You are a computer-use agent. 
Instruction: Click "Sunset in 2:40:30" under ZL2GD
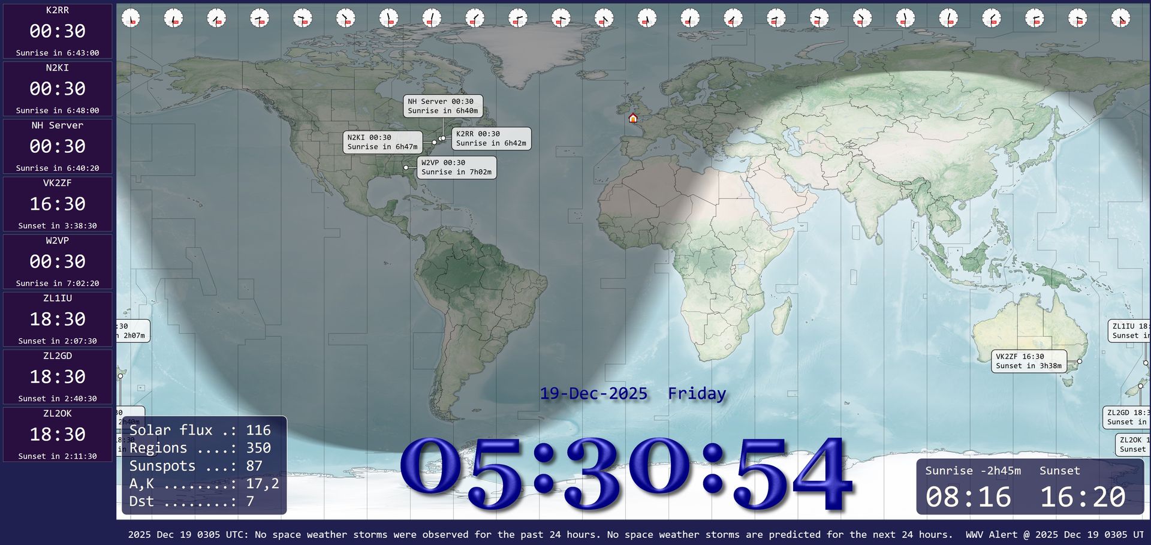point(58,398)
